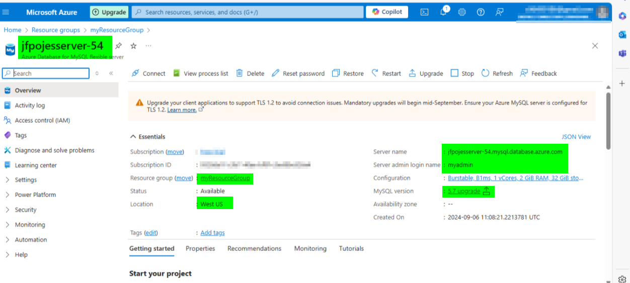The height and width of the screenshot is (283, 630).
Task: Click Feedback in the toolbar
Action: [538, 73]
